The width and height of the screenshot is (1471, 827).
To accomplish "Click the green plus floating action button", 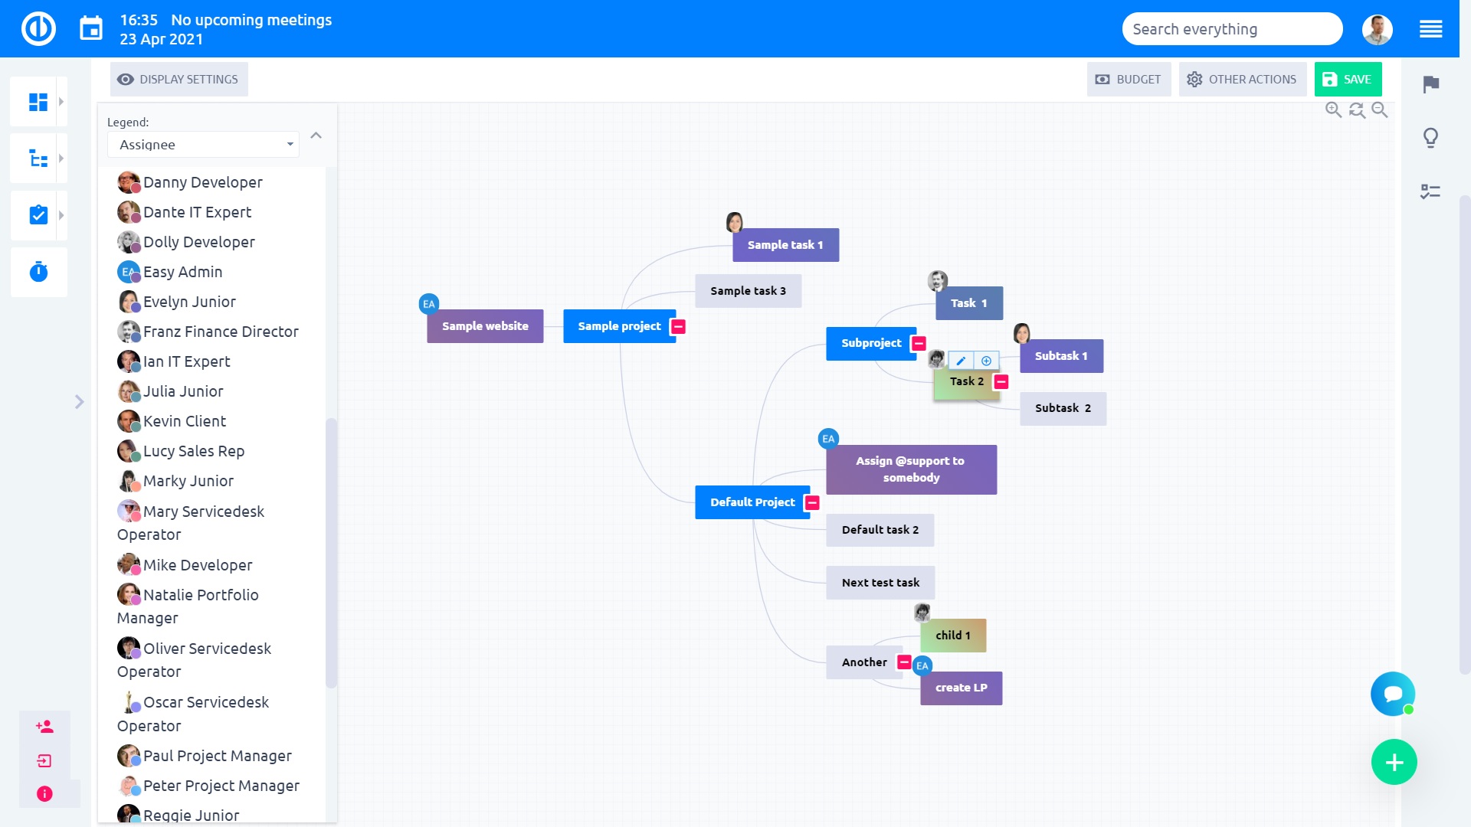I will pos(1393,763).
